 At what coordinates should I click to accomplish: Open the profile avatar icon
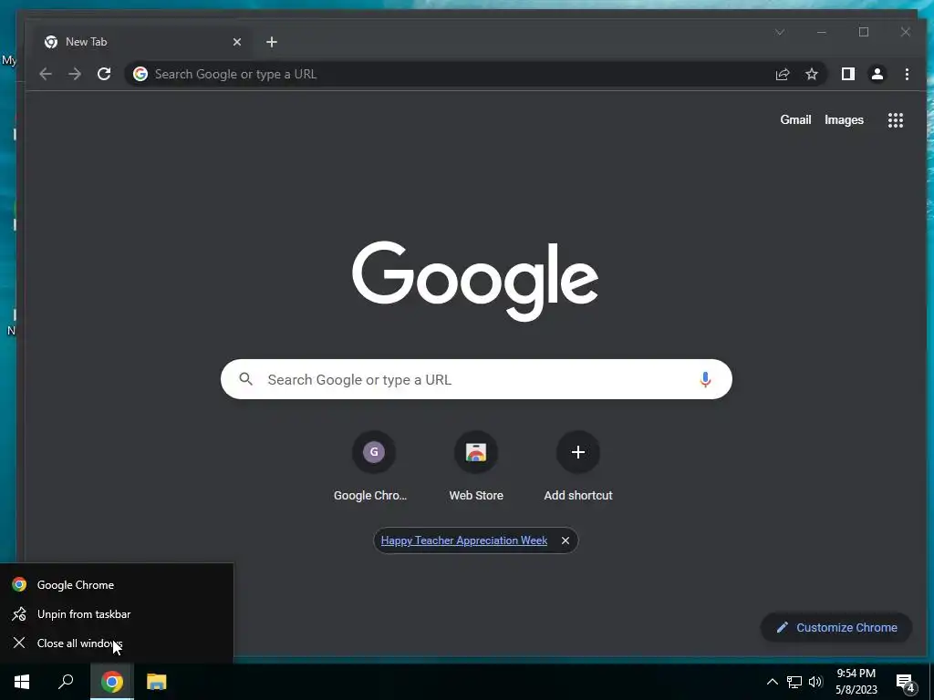[x=877, y=74]
